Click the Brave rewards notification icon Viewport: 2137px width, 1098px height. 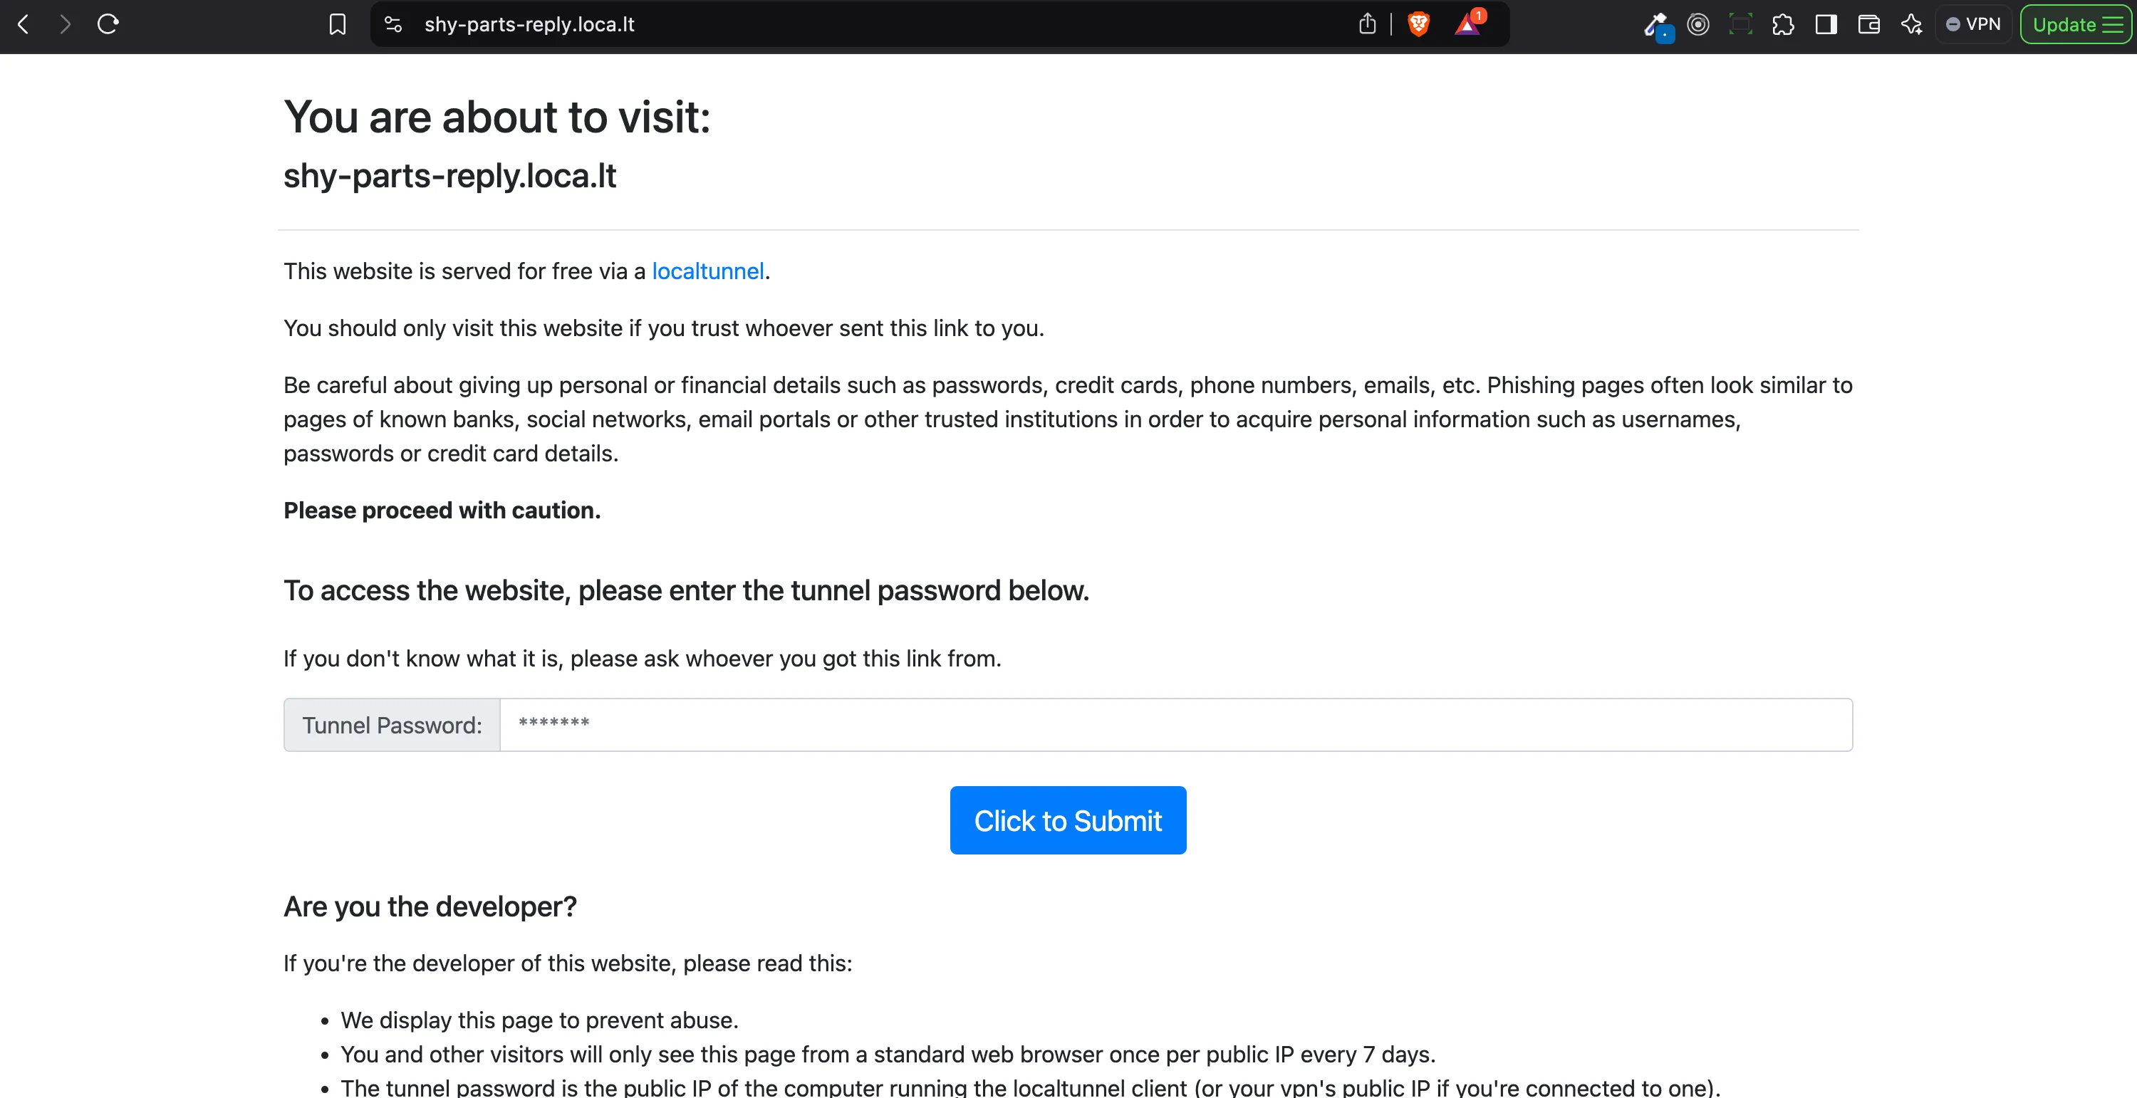click(x=1467, y=22)
